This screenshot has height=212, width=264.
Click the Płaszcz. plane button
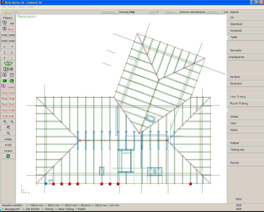coord(8,18)
